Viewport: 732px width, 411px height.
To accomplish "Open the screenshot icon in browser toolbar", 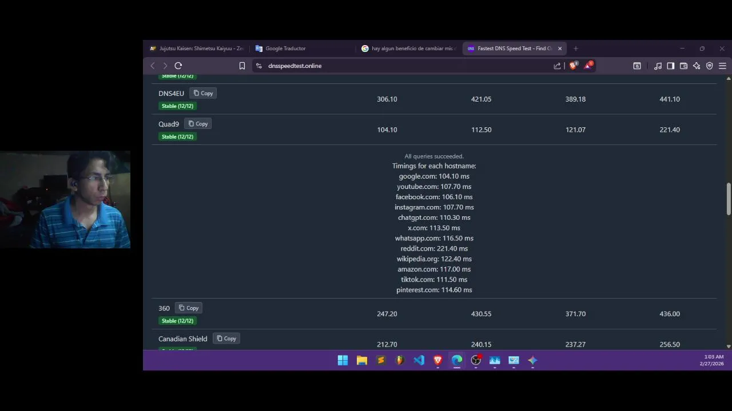I will click(637, 66).
